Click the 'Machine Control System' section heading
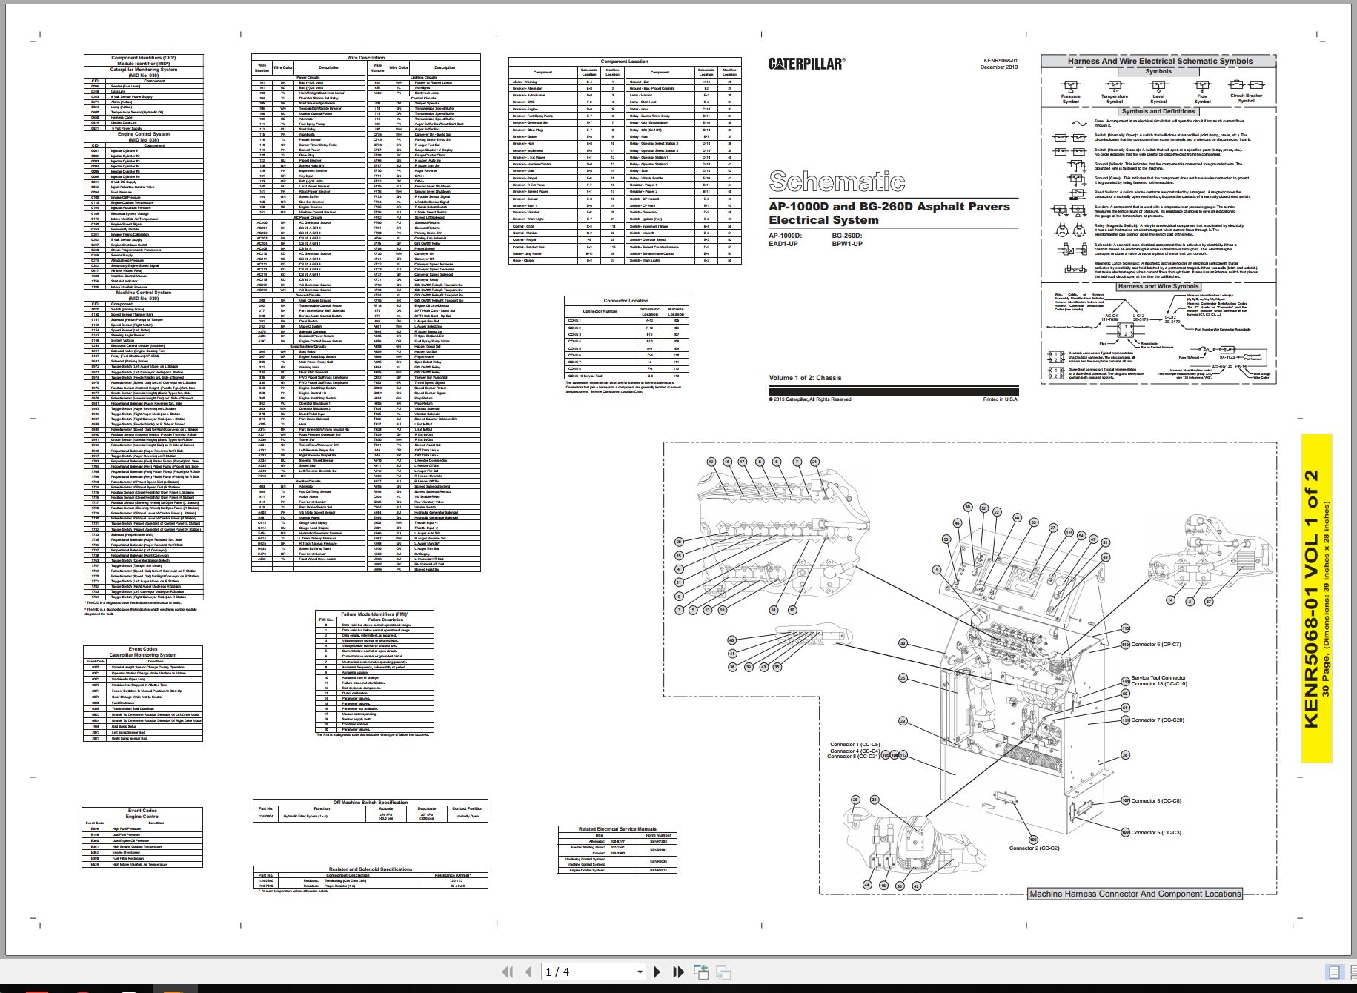1357x993 pixels. coord(143,293)
